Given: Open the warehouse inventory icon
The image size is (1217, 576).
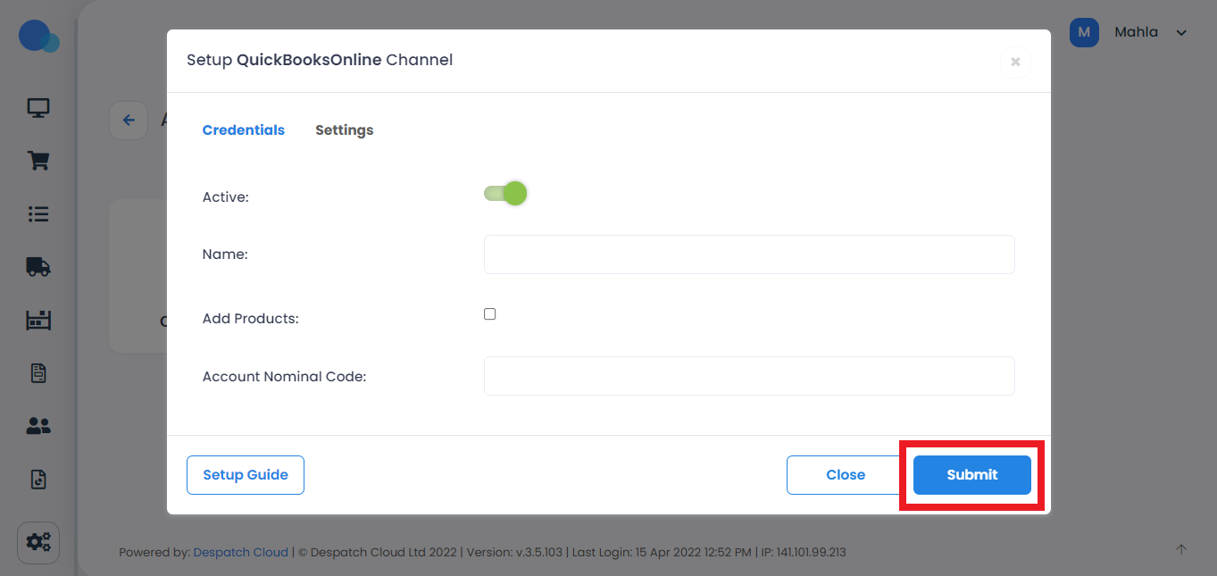Looking at the screenshot, I should (x=38, y=320).
